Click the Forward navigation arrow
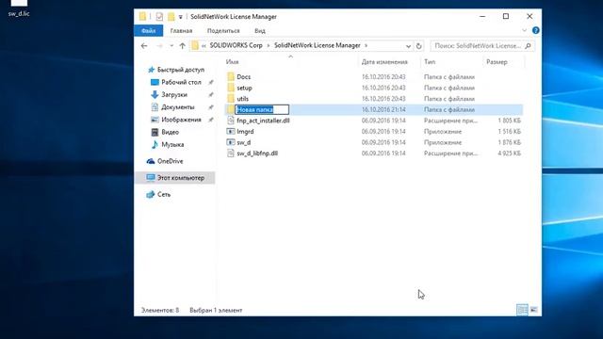 [159, 46]
